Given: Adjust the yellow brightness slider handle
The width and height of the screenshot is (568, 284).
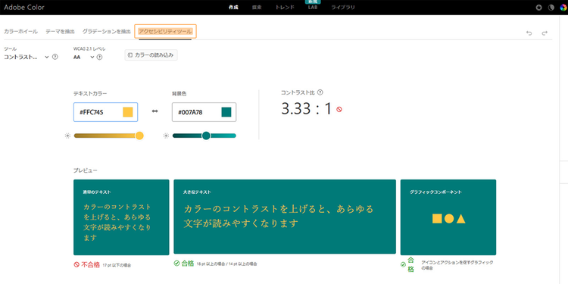Looking at the screenshot, I should 139,136.
